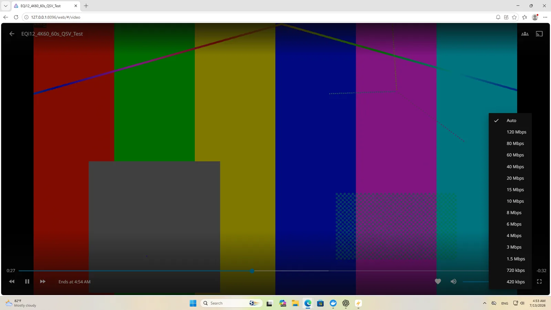
Task: Click remaining time -0:32 label
Action: click(x=541, y=271)
